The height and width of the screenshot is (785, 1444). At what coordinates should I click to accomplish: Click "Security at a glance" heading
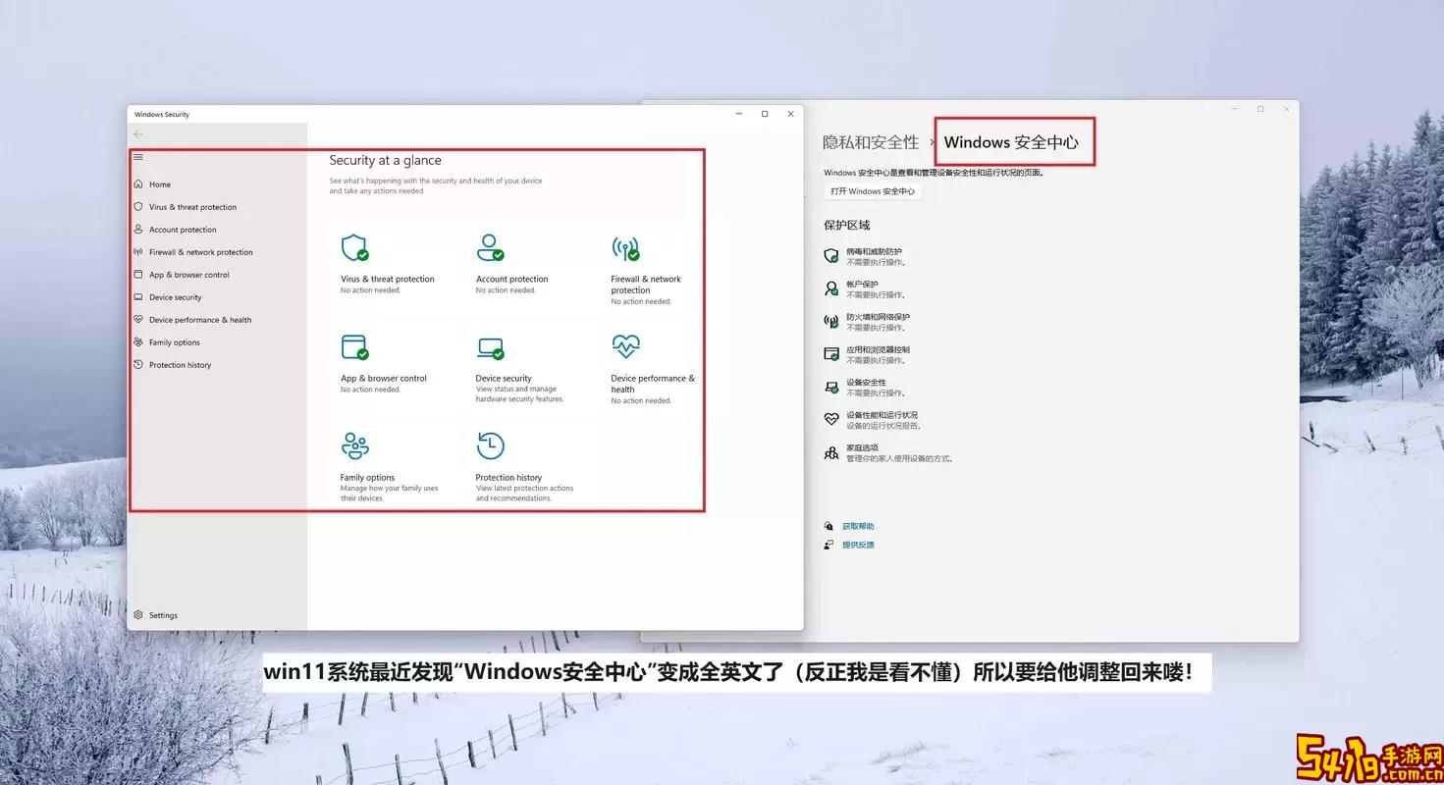385,161
